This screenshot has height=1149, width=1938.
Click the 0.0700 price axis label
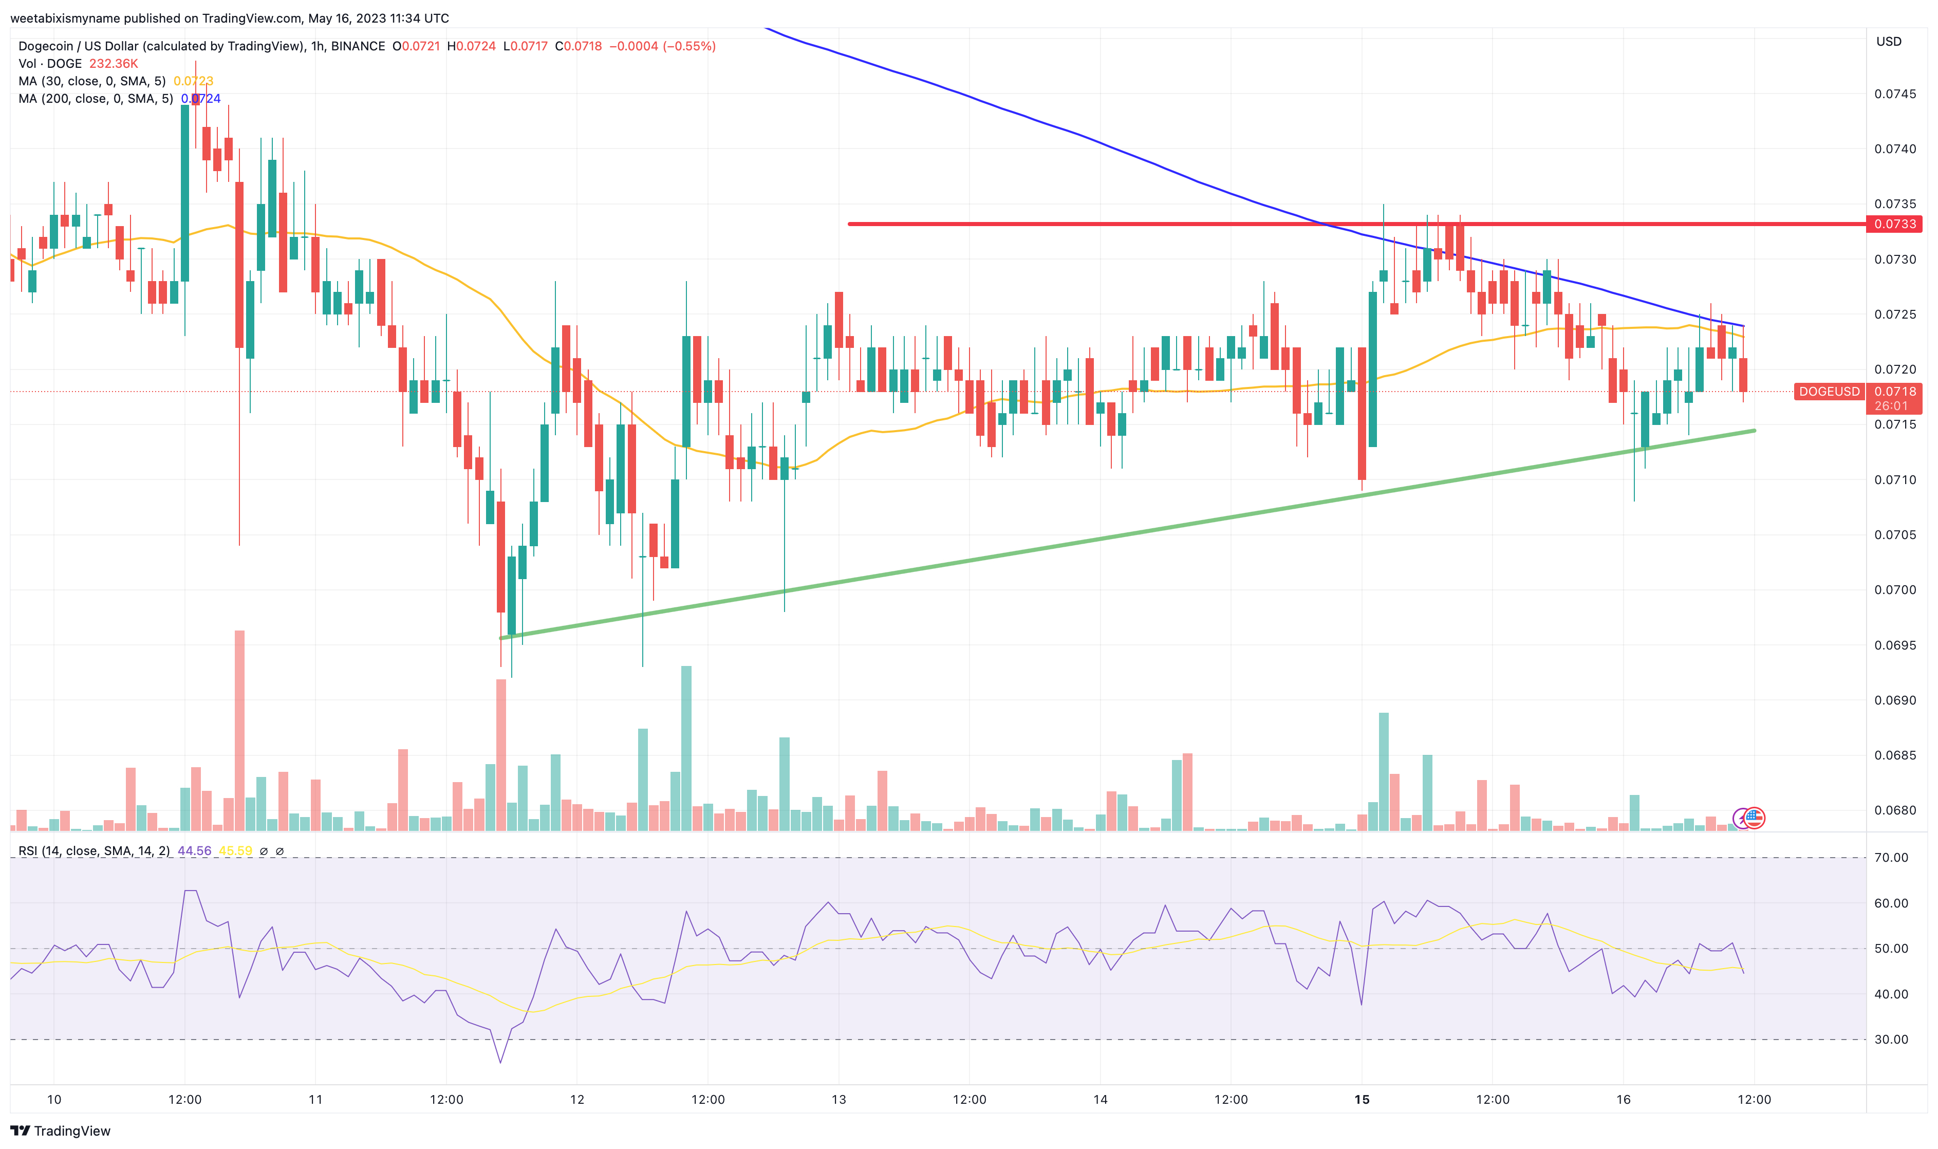(x=1895, y=590)
